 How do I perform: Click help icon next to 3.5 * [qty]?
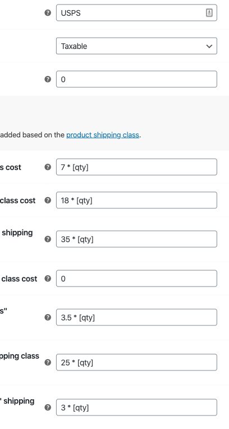[x=48, y=318]
